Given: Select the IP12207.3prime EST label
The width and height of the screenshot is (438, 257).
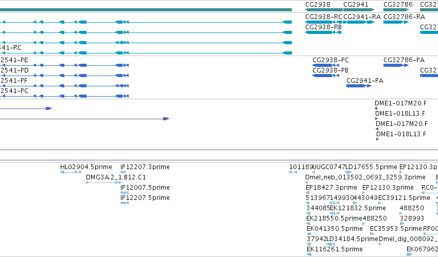Looking at the screenshot, I should click(x=145, y=167).
